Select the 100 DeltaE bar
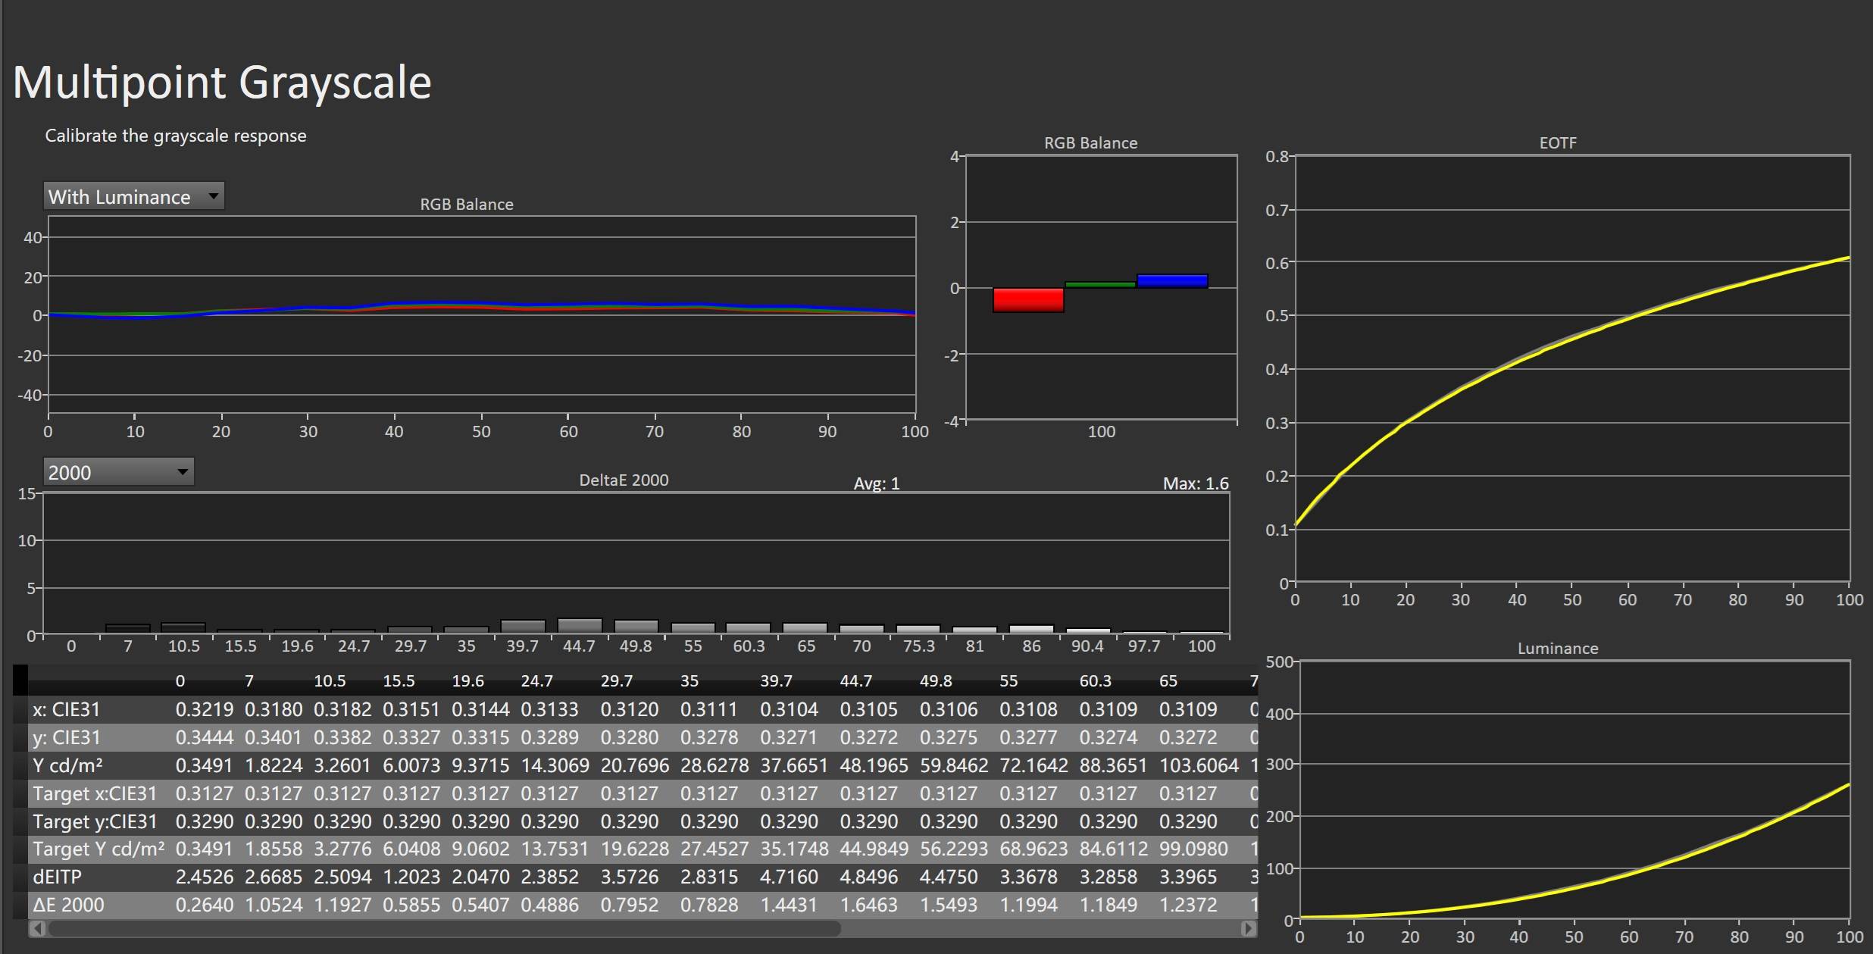This screenshot has width=1873, height=954. 1201,632
